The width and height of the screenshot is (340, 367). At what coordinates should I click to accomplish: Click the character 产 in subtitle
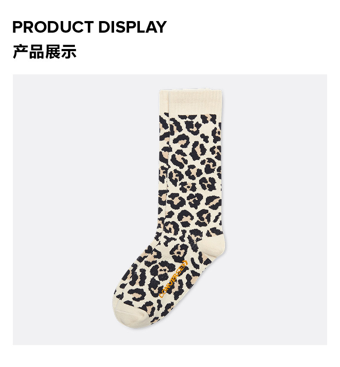click(x=20, y=52)
